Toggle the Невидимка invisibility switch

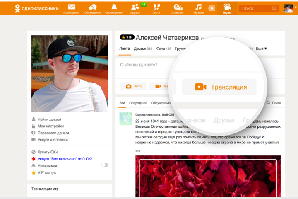tap(104, 165)
